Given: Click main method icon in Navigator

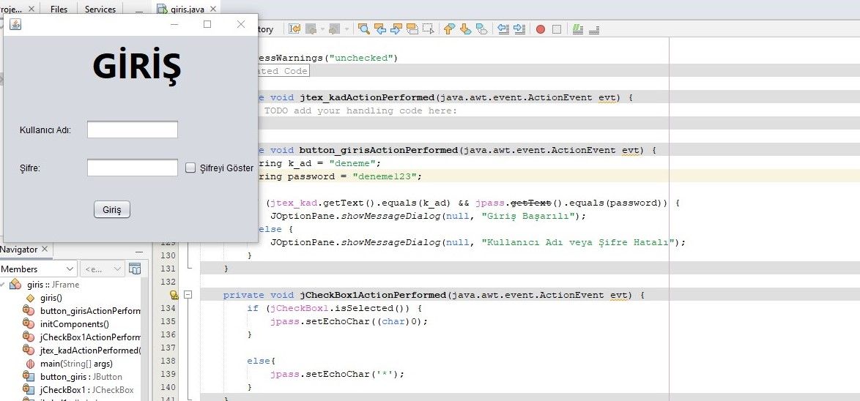Looking at the screenshot, I should point(30,364).
